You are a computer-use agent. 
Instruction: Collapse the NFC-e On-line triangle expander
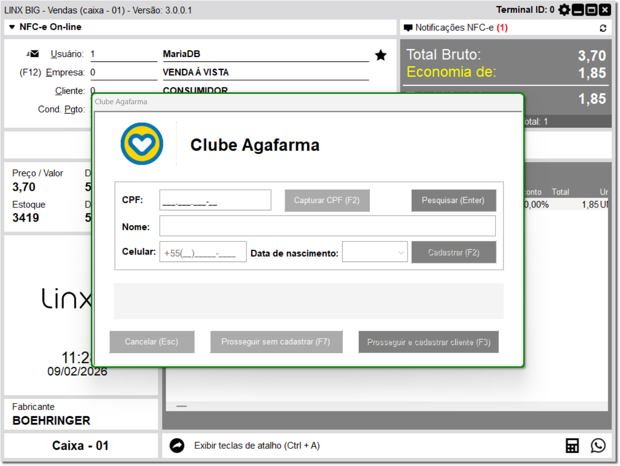pos(12,27)
